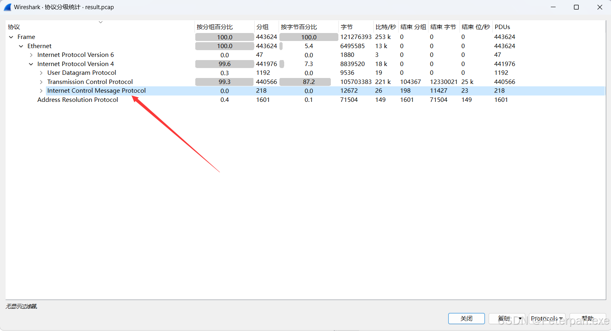Collapse Internet Protocol Version 4 node

click(31, 64)
